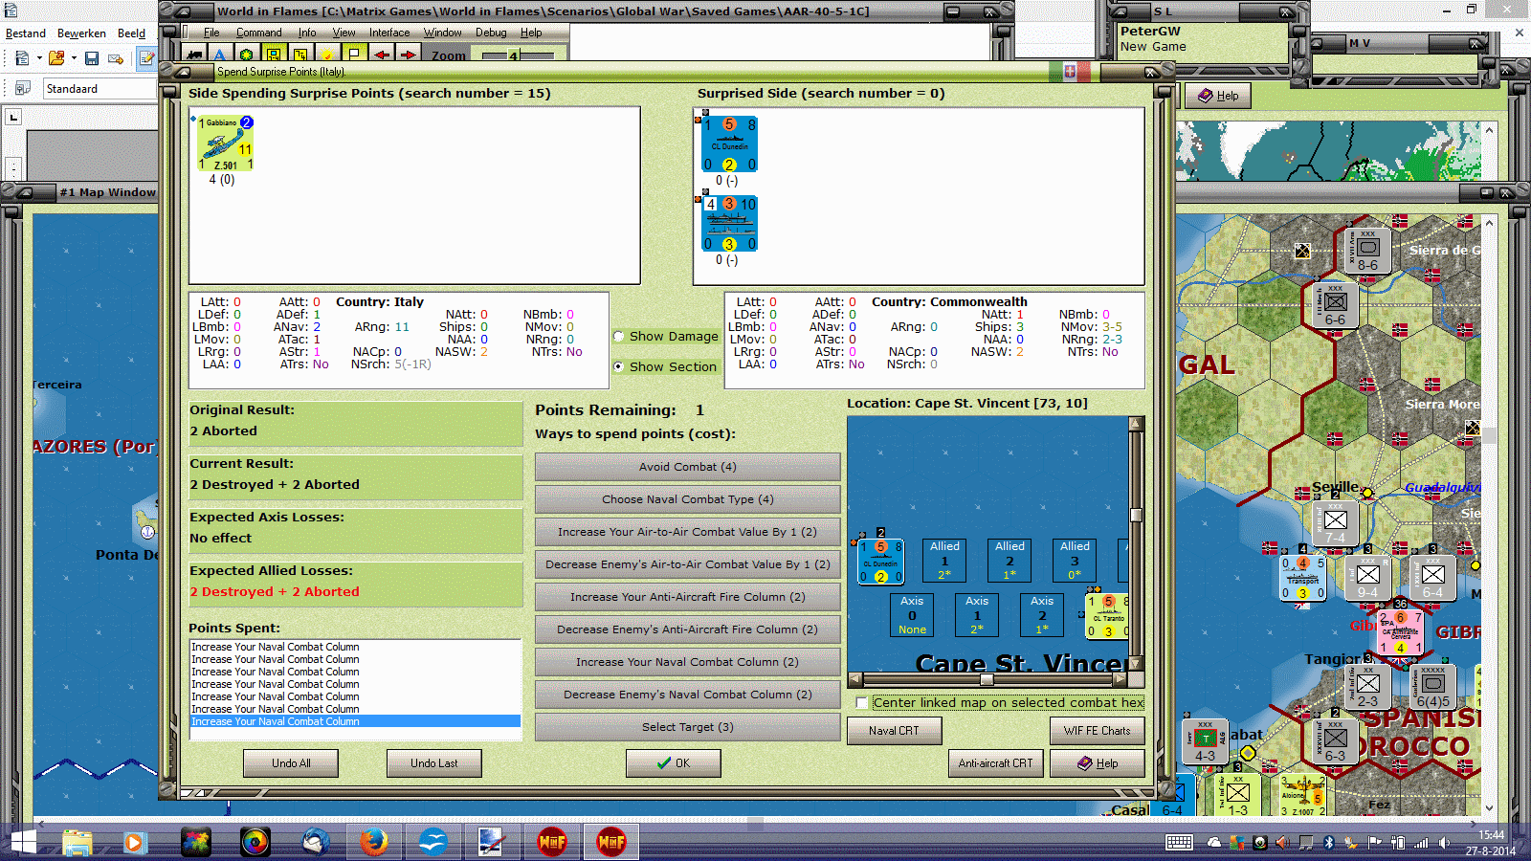This screenshot has height=861, width=1531.
Task: Click the location map vertical scrollbar thumb
Action: [1136, 516]
